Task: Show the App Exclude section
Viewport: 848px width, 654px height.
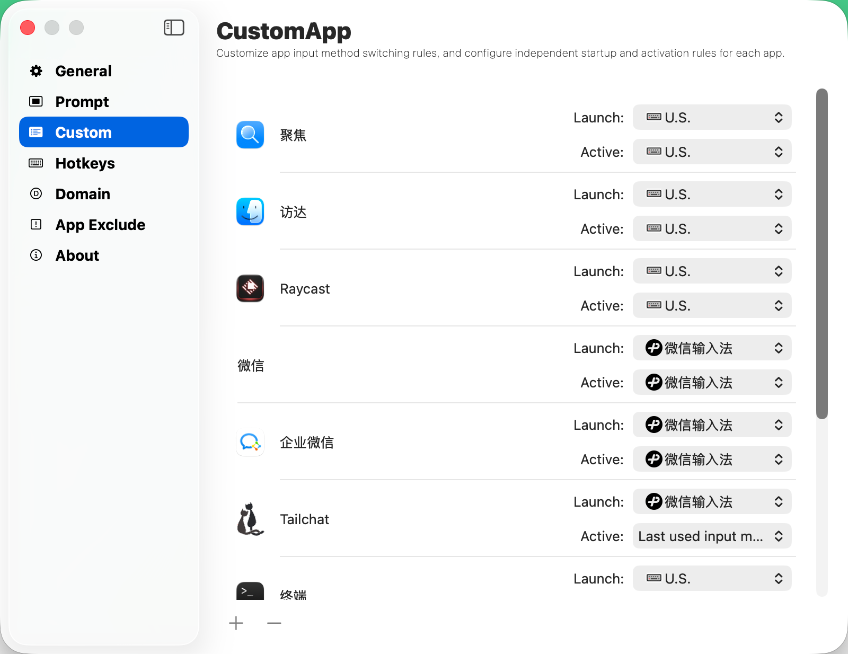Action: tap(104, 225)
